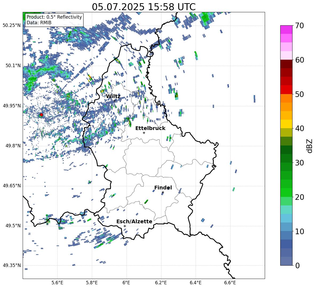316x288 pixels.
Task: Click the Wiltz city label
Action: (113, 96)
